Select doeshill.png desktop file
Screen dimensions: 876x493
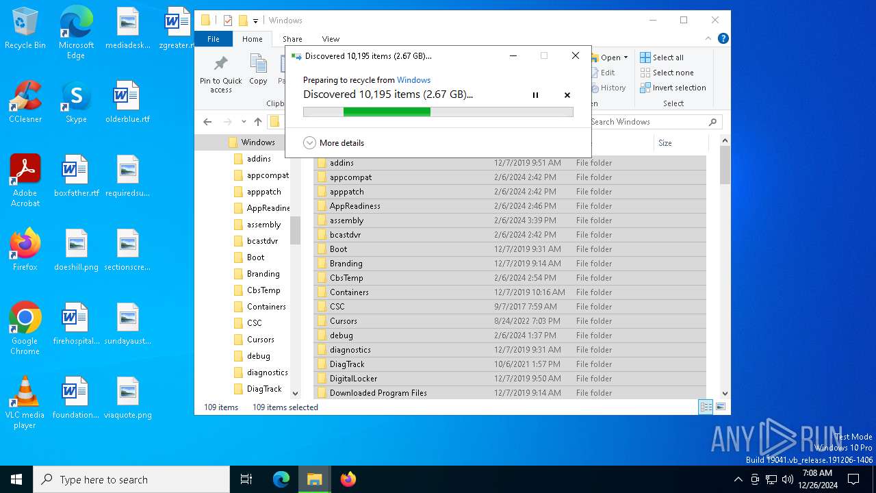pyautogui.click(x=76, y=250)
